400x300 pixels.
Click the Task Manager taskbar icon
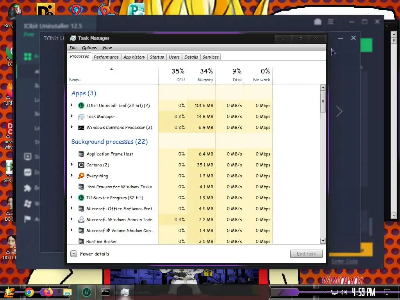[x=125, y=292]
